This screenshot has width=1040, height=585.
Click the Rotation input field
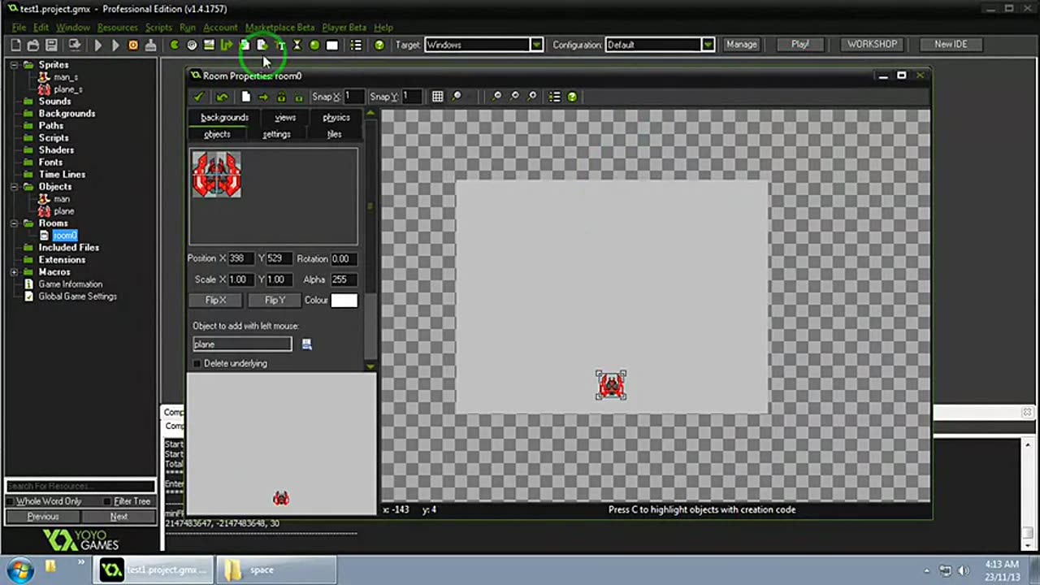pos(344,258)
